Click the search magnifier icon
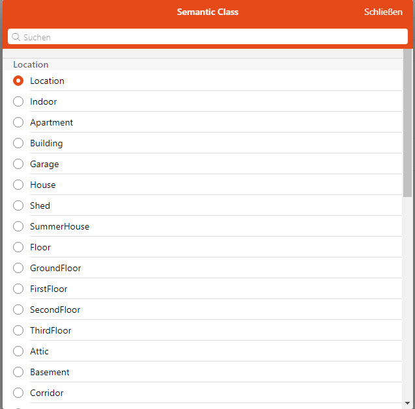Image resolution: width=415 pixels, height=409 pixels. pos(16,37)
